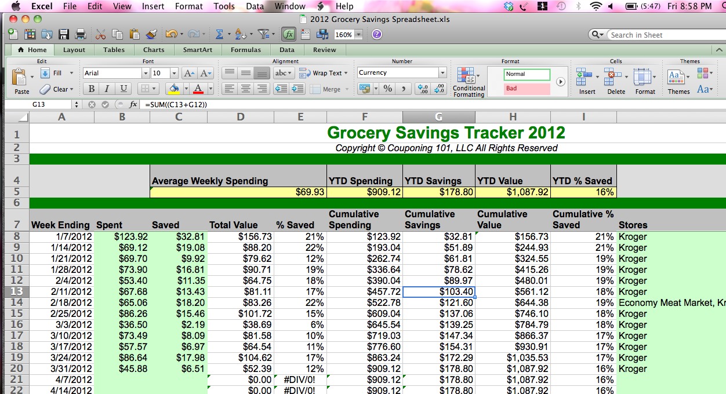This screenshot has height=394, width=726.
Task: Click the AutoSum sigma icon
Action: [x=219, y=34]
